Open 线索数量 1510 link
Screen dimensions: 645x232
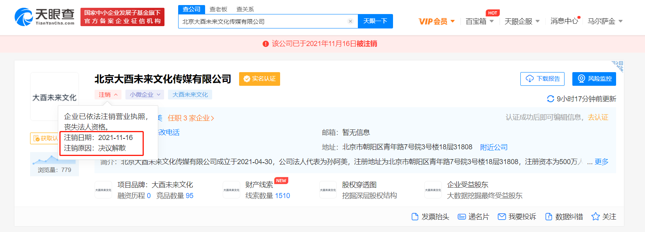click(268, 196)
